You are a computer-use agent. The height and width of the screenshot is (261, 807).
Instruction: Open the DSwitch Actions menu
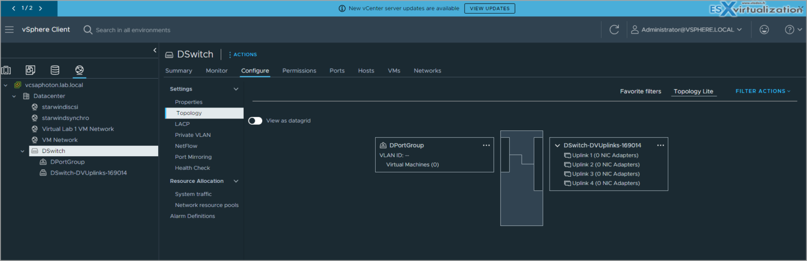coord(243,55)
